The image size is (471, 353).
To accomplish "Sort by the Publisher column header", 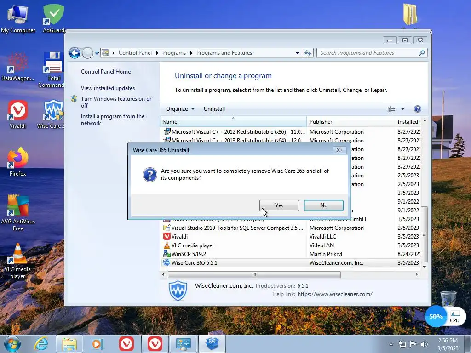I will (350, 121).
